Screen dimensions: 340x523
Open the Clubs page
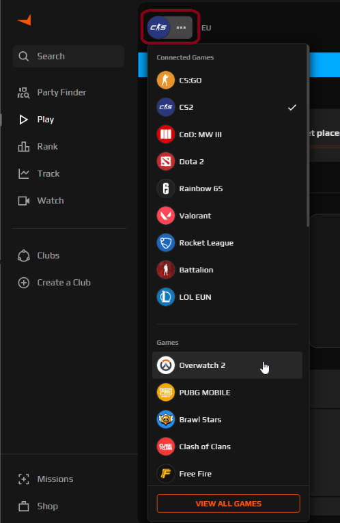point(48,255)
